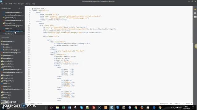Open imagegood.jpg in the Homework tree

click(8, 81)
